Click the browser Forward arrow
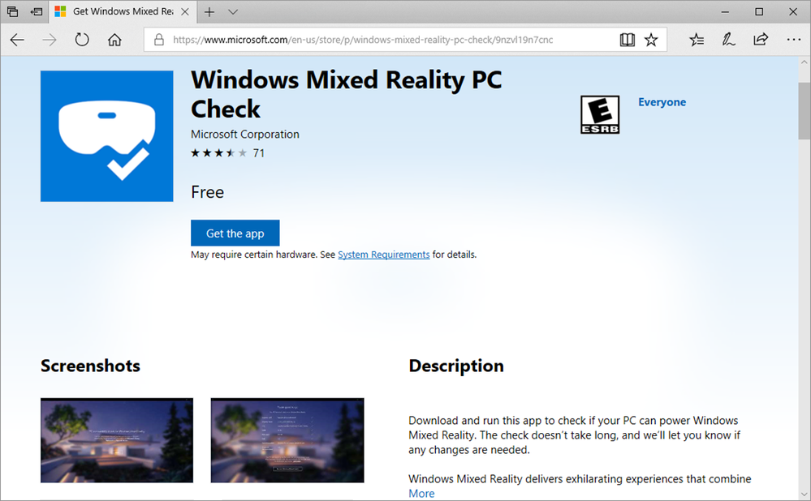 [x=50, y=40]
